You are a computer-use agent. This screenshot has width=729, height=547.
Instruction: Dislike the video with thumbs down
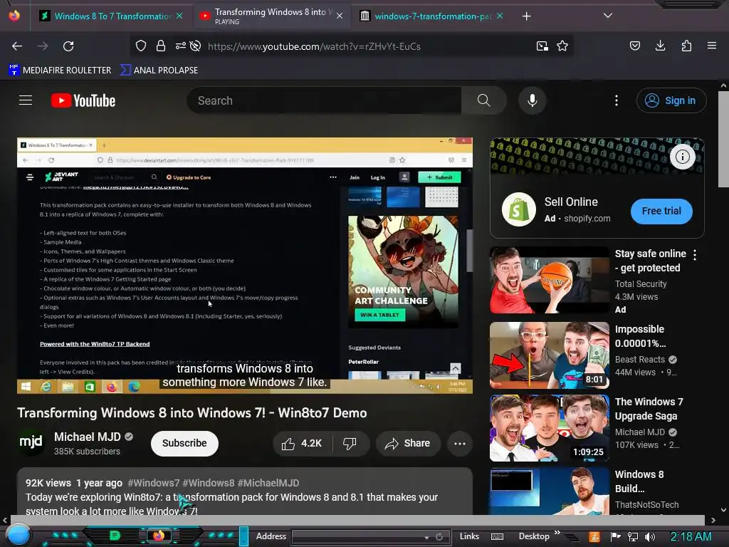[350, 443]
